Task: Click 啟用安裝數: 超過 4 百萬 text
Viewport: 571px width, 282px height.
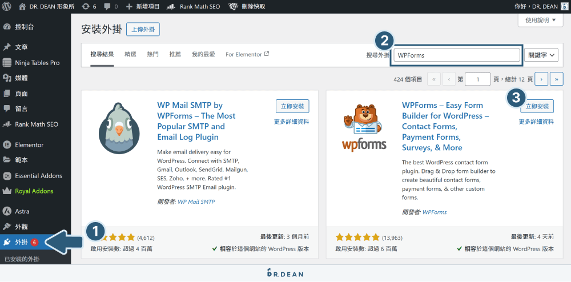Action: click(x=121, y=249)
